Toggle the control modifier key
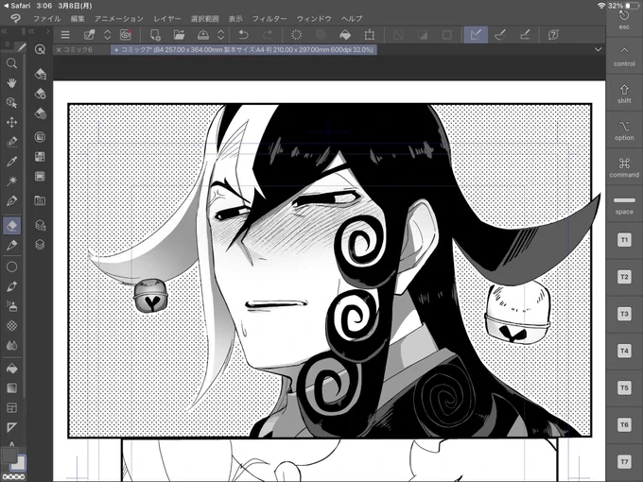This screenshot has width=643, height=482. [624, 57]
